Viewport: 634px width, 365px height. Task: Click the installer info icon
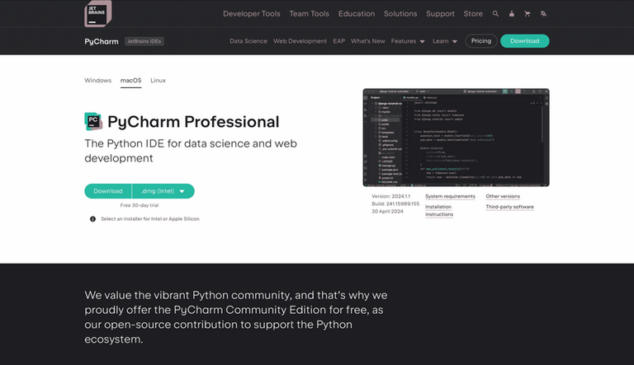[92, 219]
